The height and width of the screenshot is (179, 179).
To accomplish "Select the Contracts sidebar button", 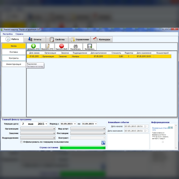I will pyautogui.click(x=14, y=58).
